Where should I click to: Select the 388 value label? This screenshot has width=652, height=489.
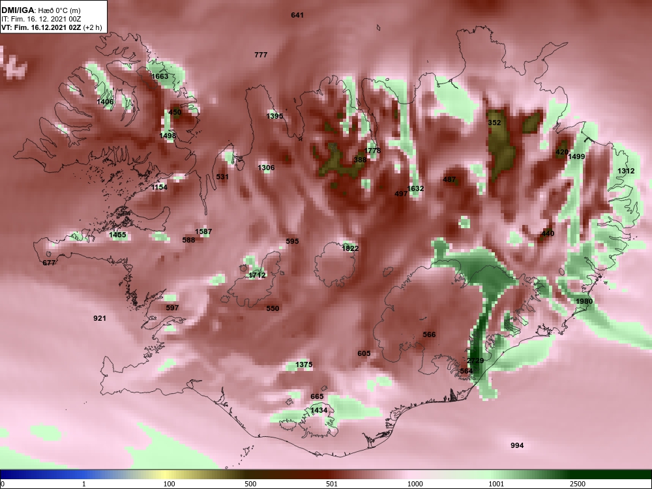tap(360, 160)
